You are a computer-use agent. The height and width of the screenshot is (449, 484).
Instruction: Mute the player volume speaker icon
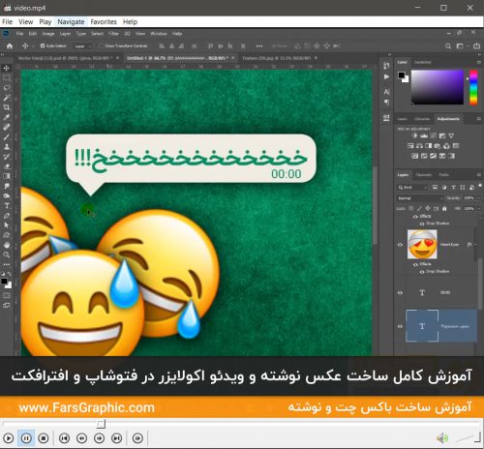point(442,438)
